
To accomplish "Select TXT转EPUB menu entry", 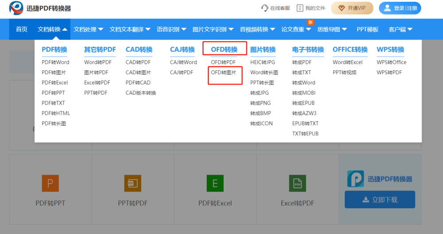I will 305,134.
